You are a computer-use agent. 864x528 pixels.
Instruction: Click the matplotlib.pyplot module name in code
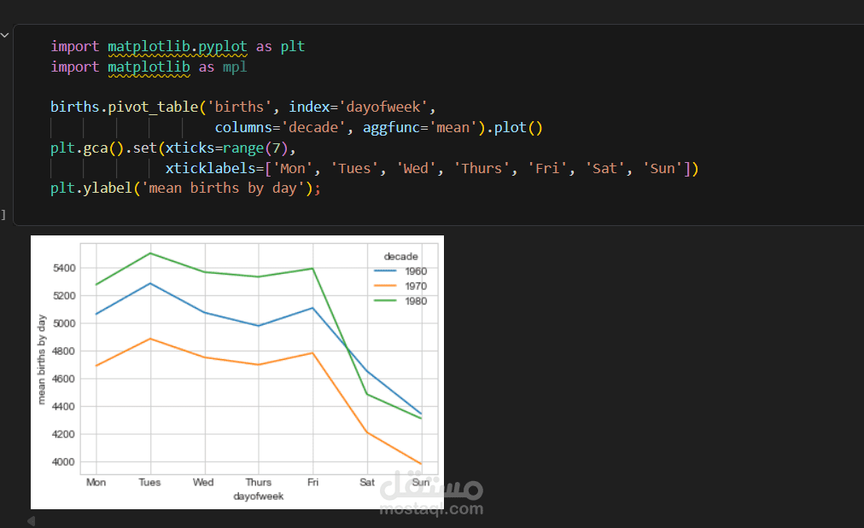(178, 47)
